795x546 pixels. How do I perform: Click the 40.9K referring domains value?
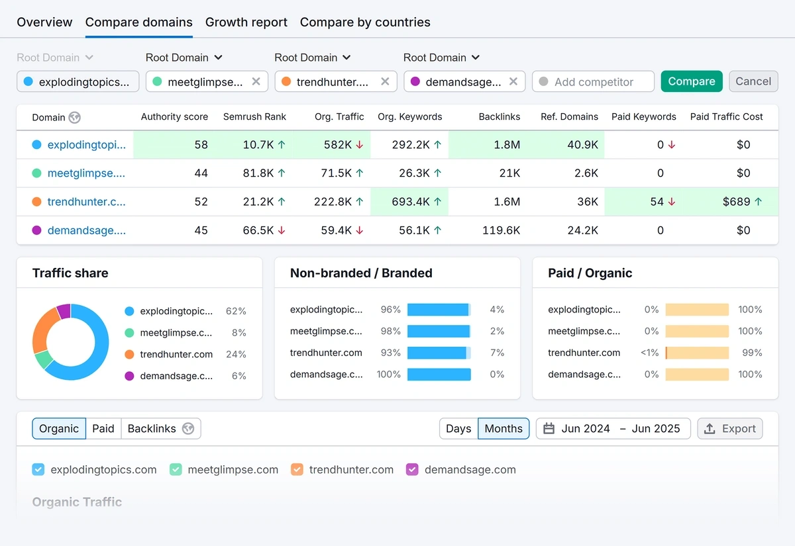[583, 144]
